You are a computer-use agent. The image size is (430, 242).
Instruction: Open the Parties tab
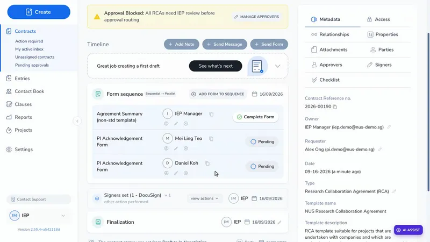[x=382, y=49]
